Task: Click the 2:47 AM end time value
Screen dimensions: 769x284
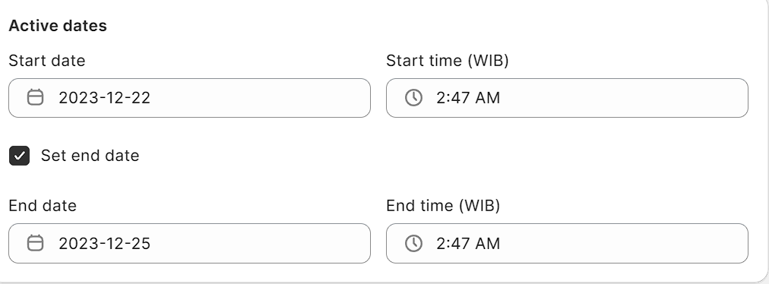Action: [468, 243]
